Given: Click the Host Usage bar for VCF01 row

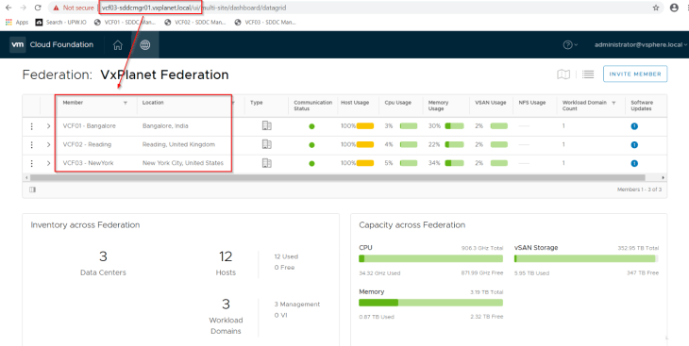Looking at the screenshot, I should coord(365,126).
